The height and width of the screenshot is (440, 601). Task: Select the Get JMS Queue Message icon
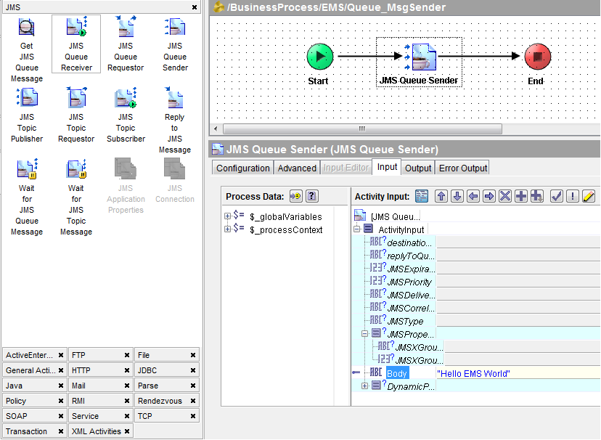click(27, 26)
